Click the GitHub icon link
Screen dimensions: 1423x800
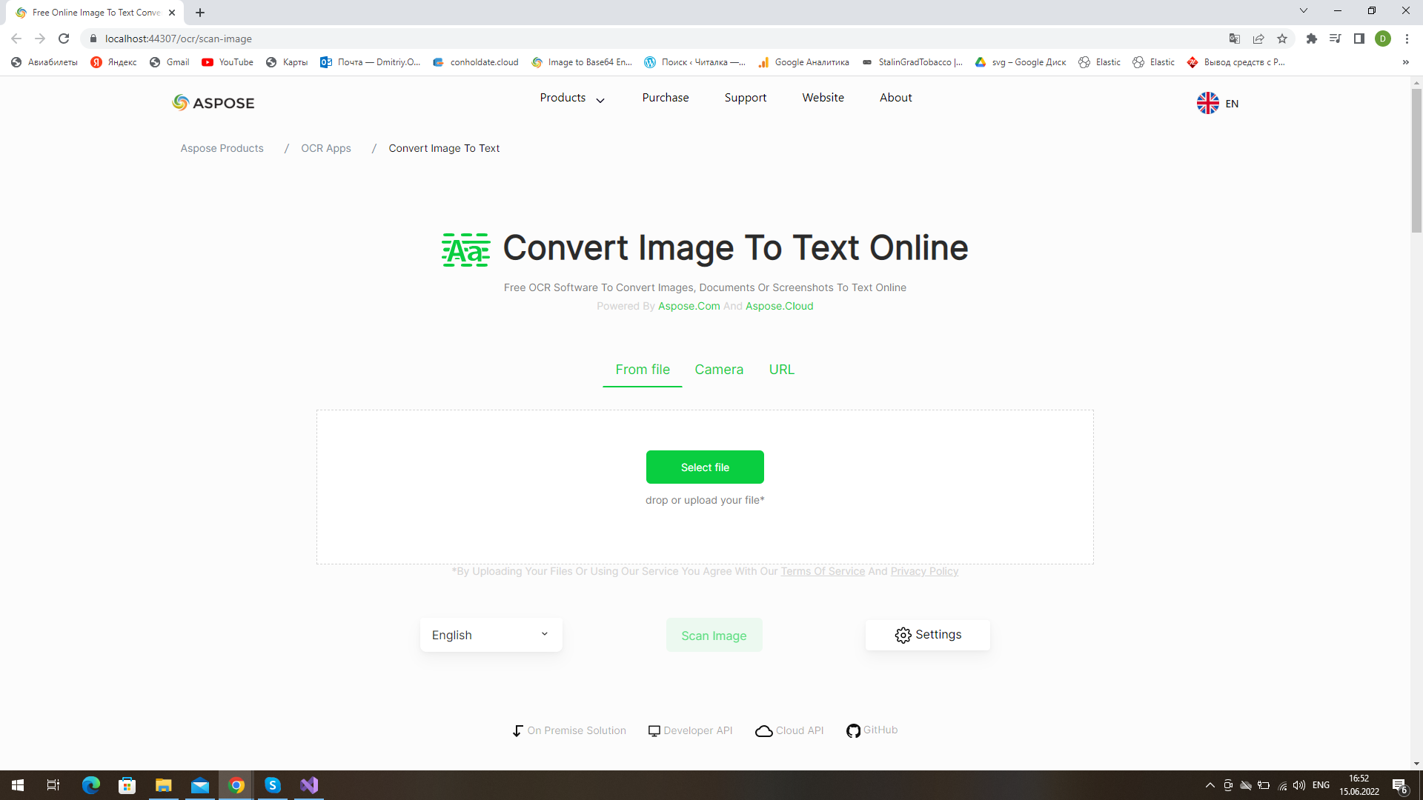click(853, 730)
